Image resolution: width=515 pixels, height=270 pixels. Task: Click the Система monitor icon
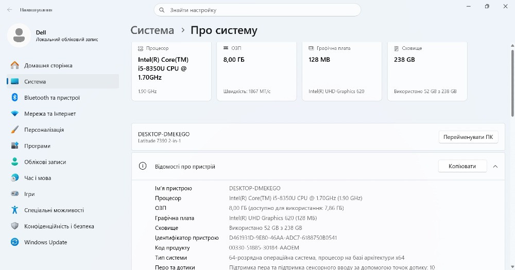15,81
